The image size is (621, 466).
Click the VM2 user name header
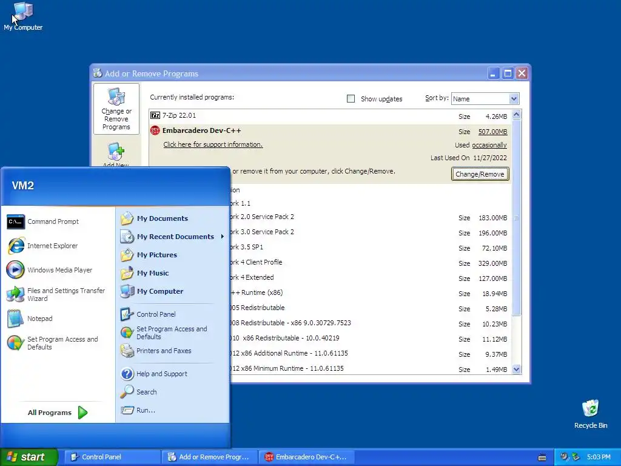tap(22, 186)
